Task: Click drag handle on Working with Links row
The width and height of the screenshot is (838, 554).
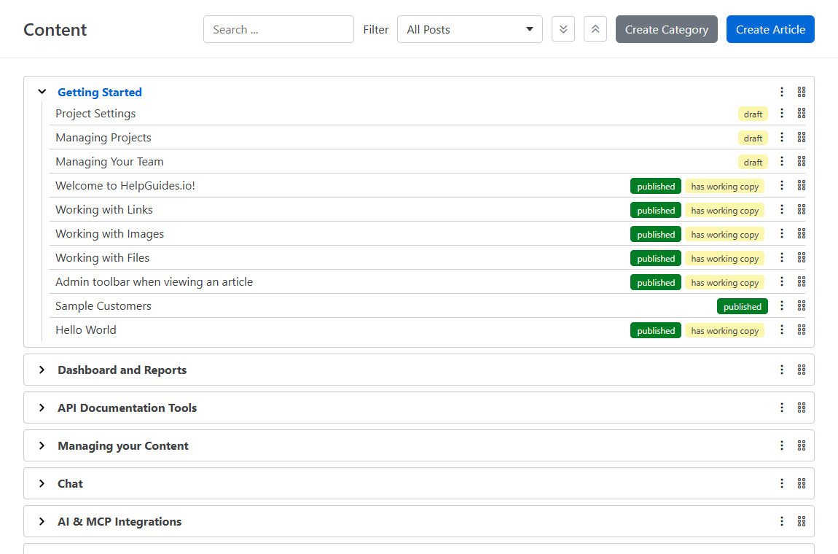Action: (x=802, y=210)
